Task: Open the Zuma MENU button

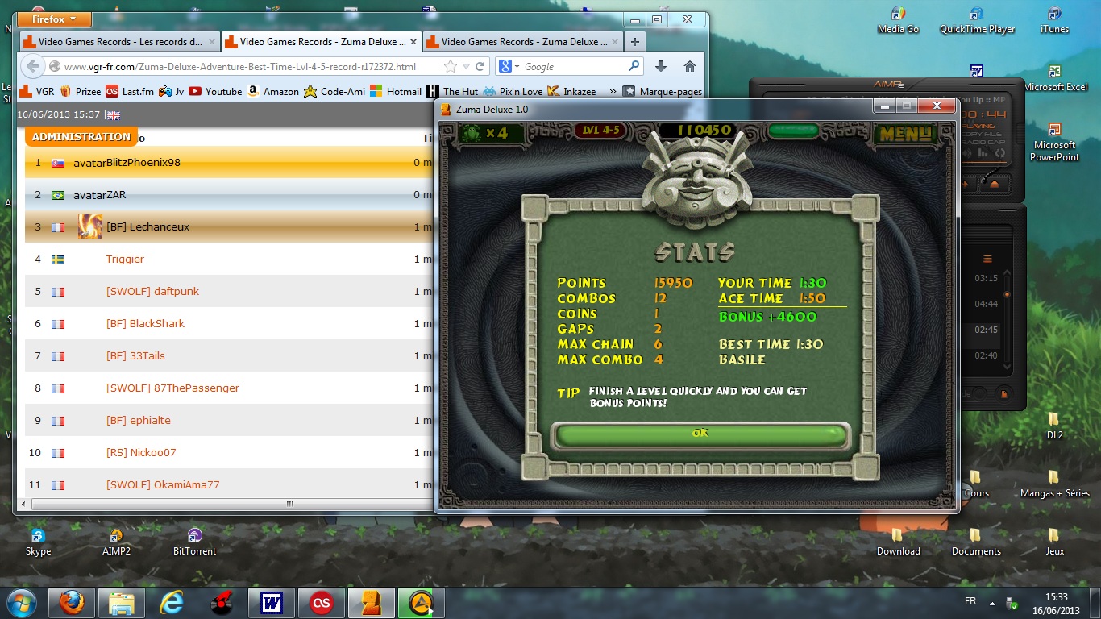Action: 904,133
